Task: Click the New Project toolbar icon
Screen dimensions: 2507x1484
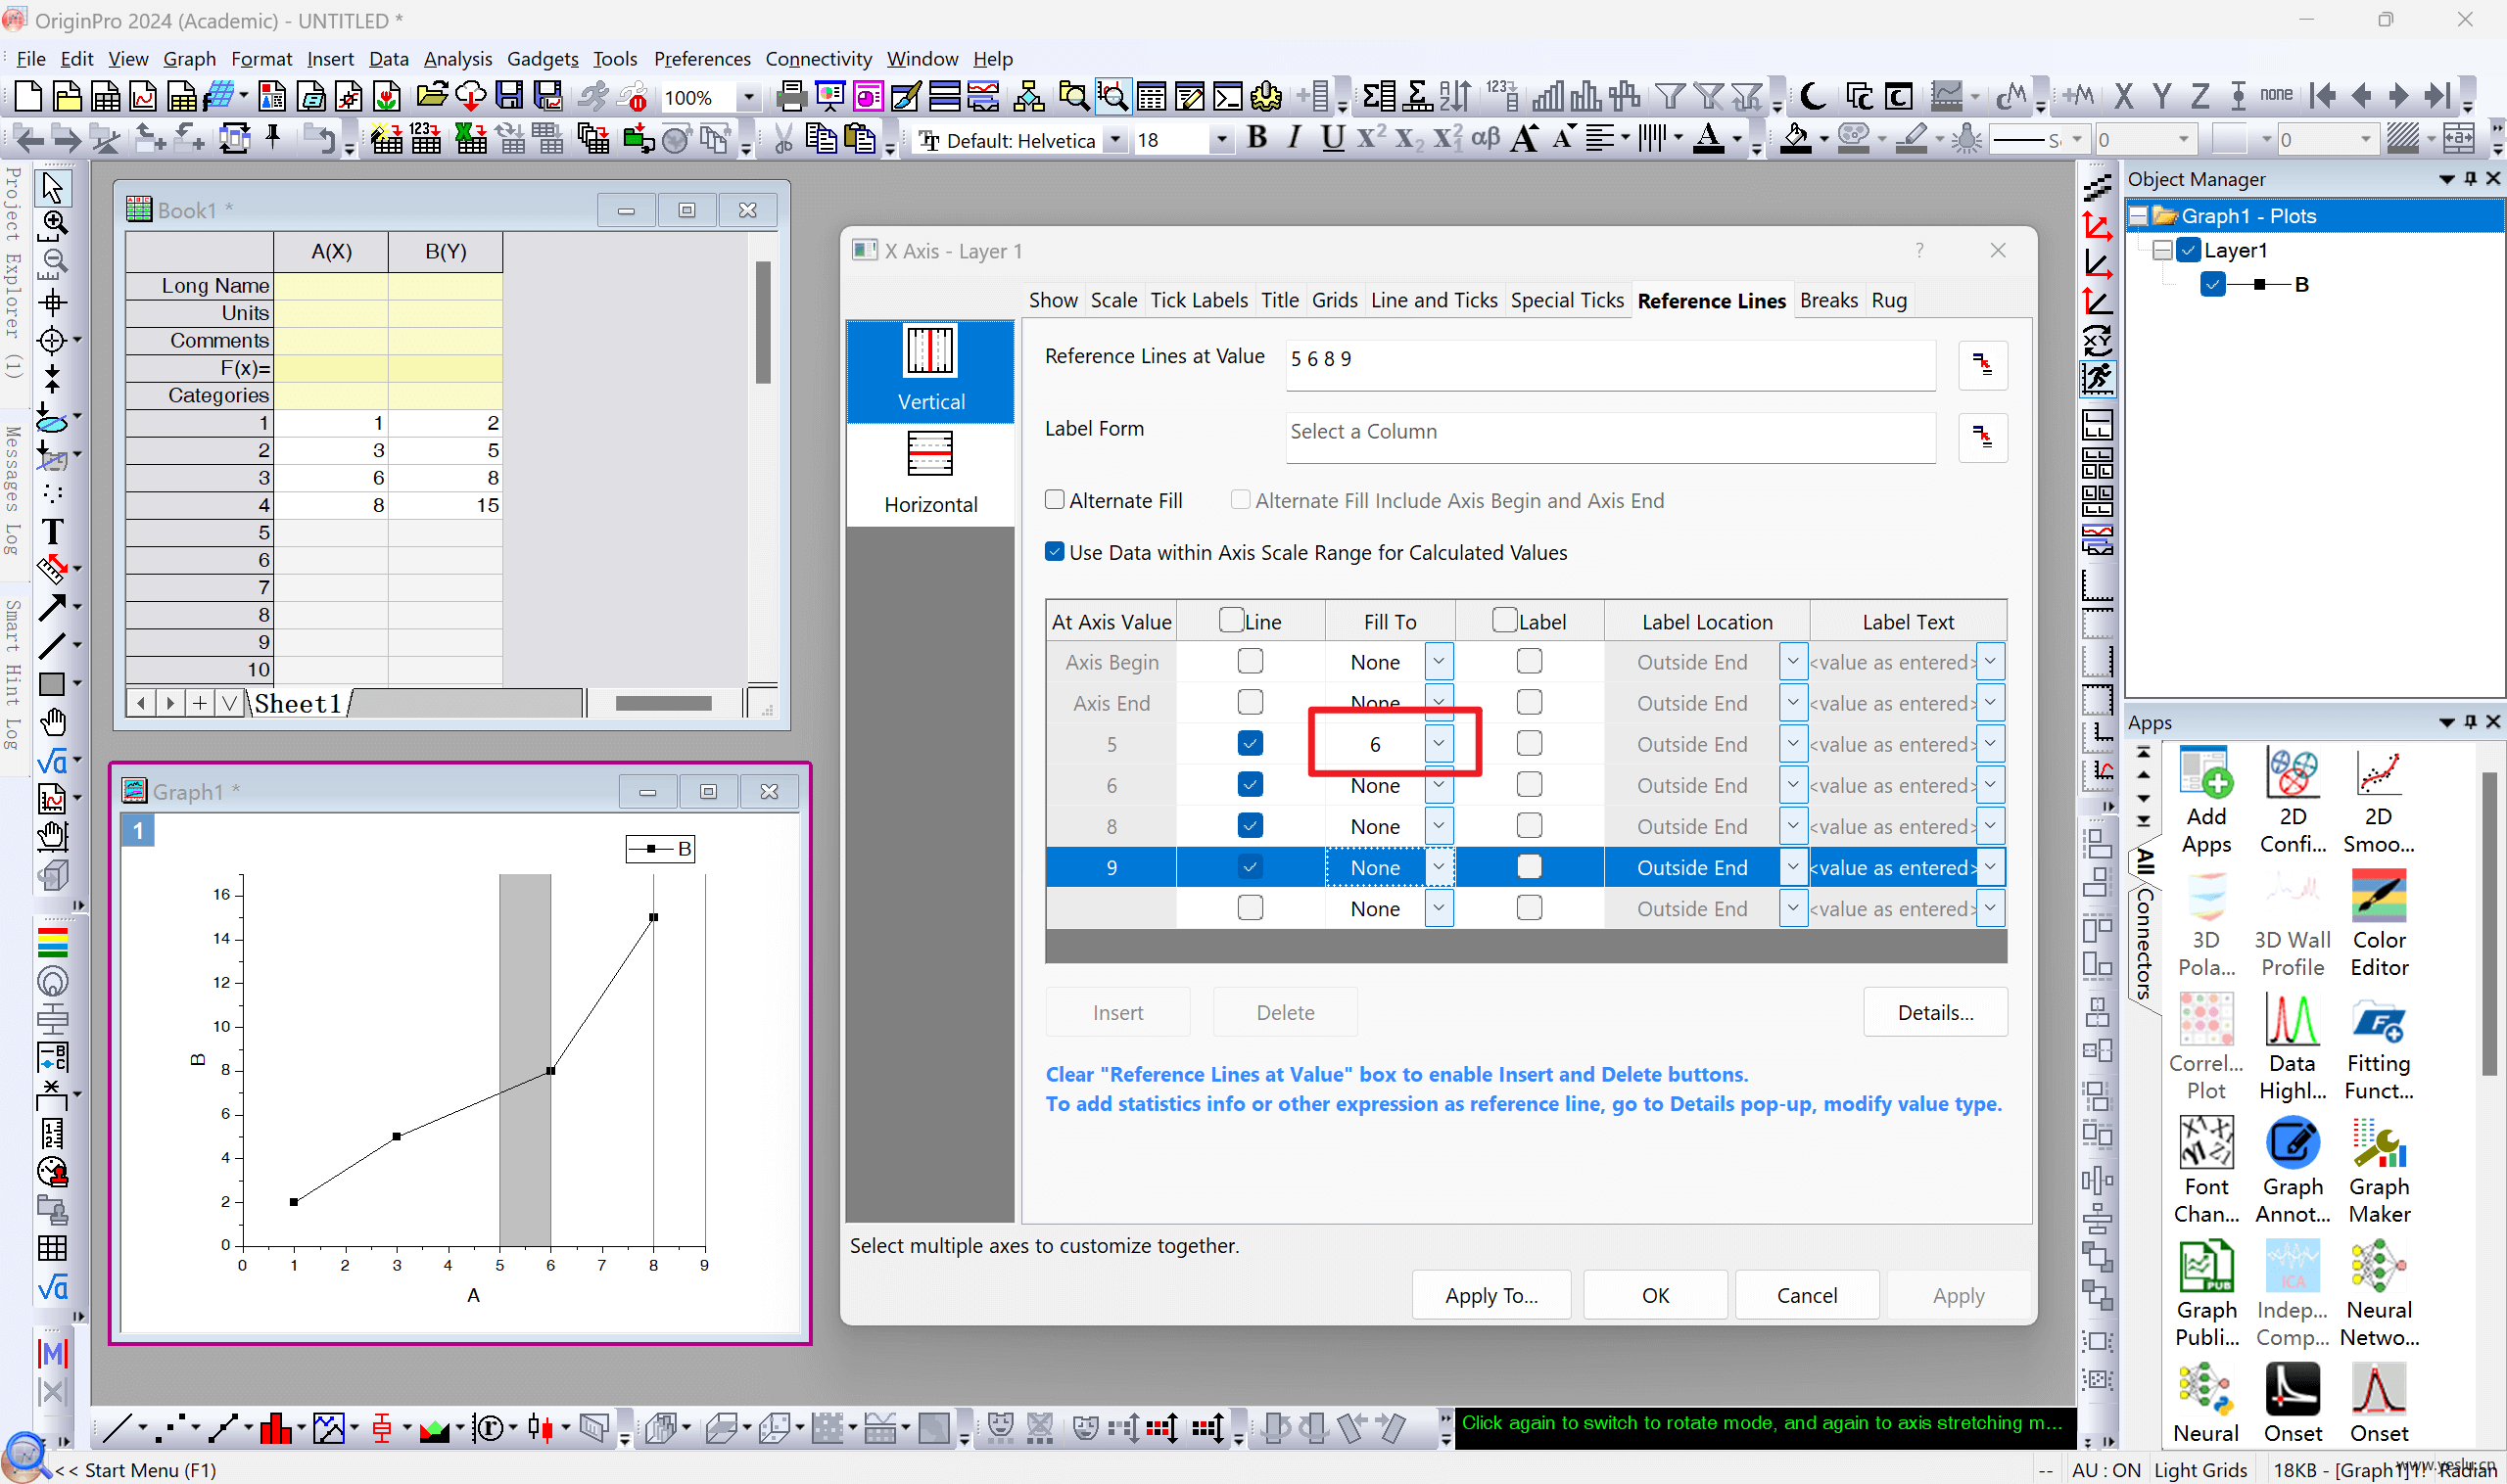Action: (x=28, y=97)
